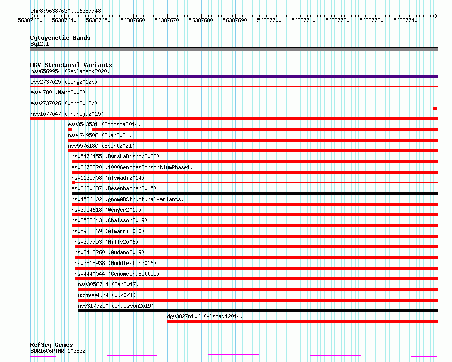452x362 pixels.
Task: Click the small red block on nsv1135708 line
Action: click(x=73, y=183)
